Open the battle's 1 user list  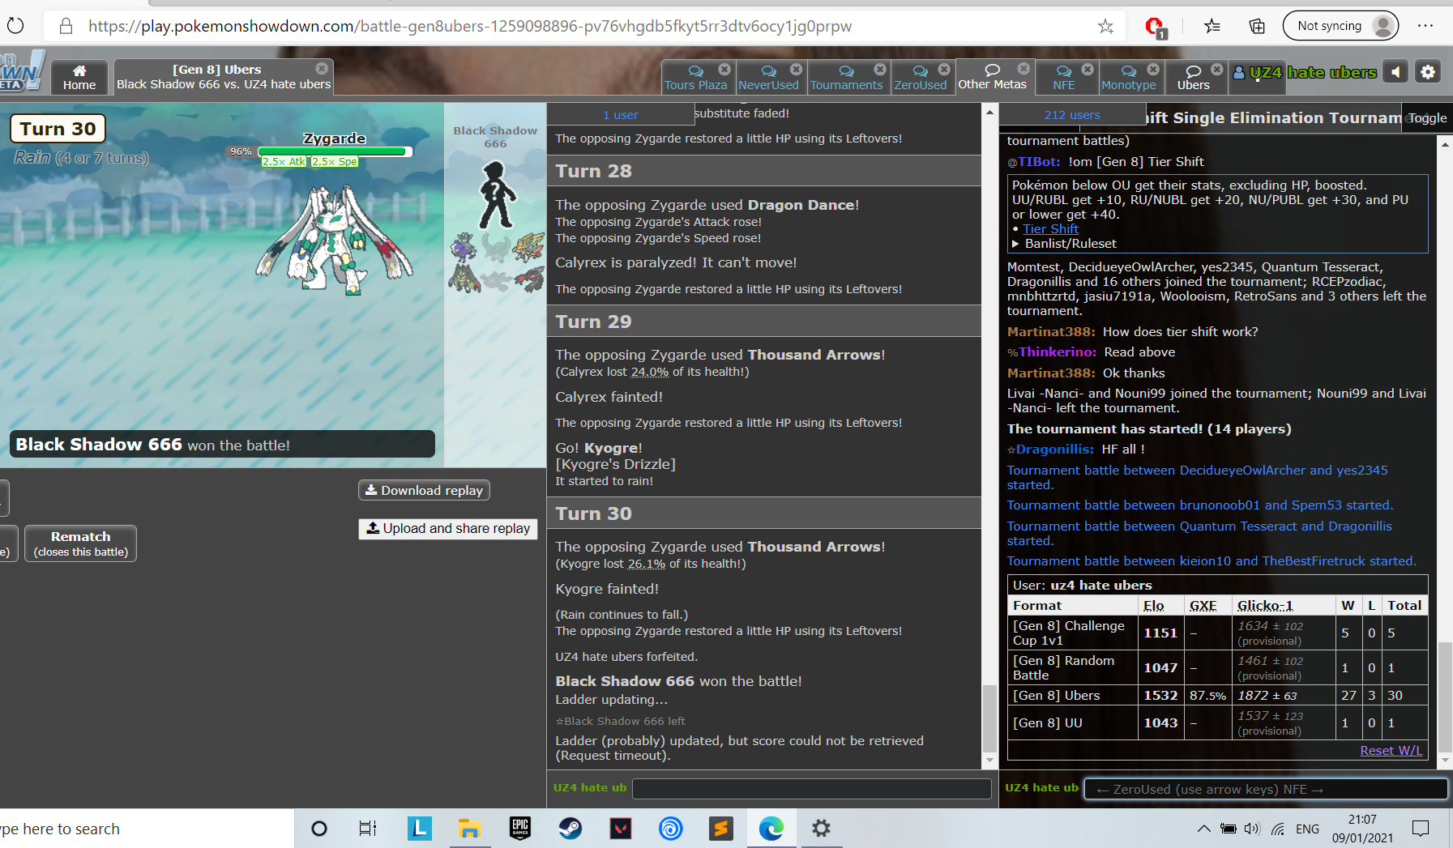pyautogui.click(x=620, y=115)
